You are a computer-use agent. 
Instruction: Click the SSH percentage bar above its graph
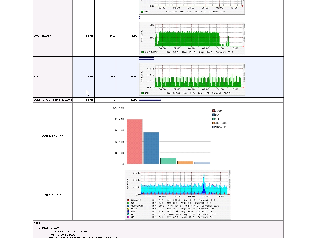point(146,59)
